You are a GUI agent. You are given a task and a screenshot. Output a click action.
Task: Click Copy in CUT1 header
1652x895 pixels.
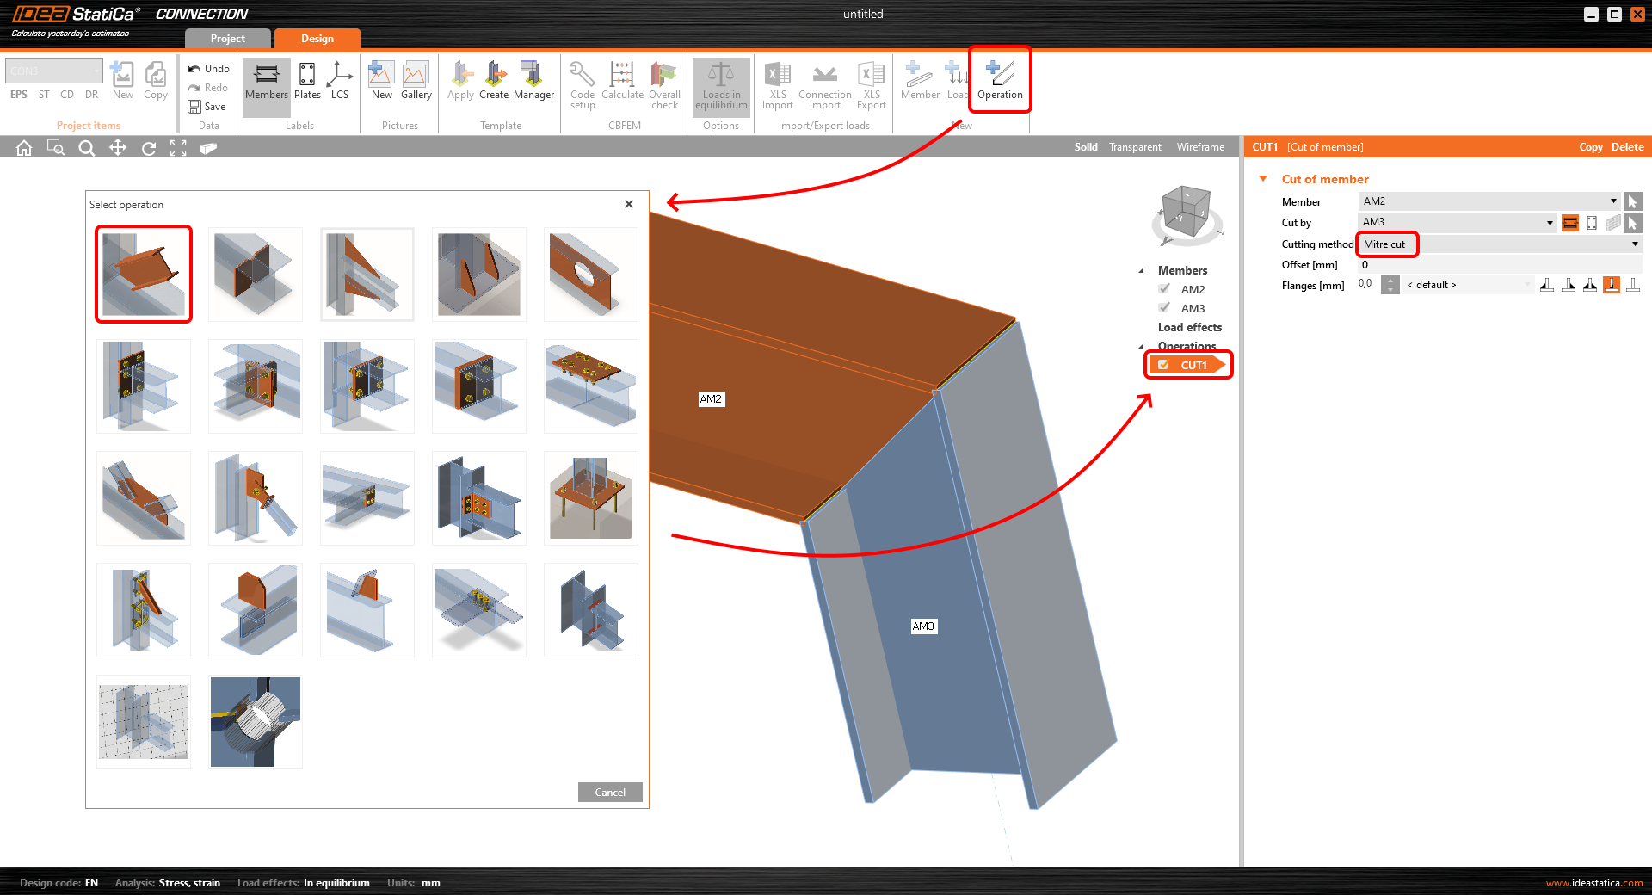1591,147
